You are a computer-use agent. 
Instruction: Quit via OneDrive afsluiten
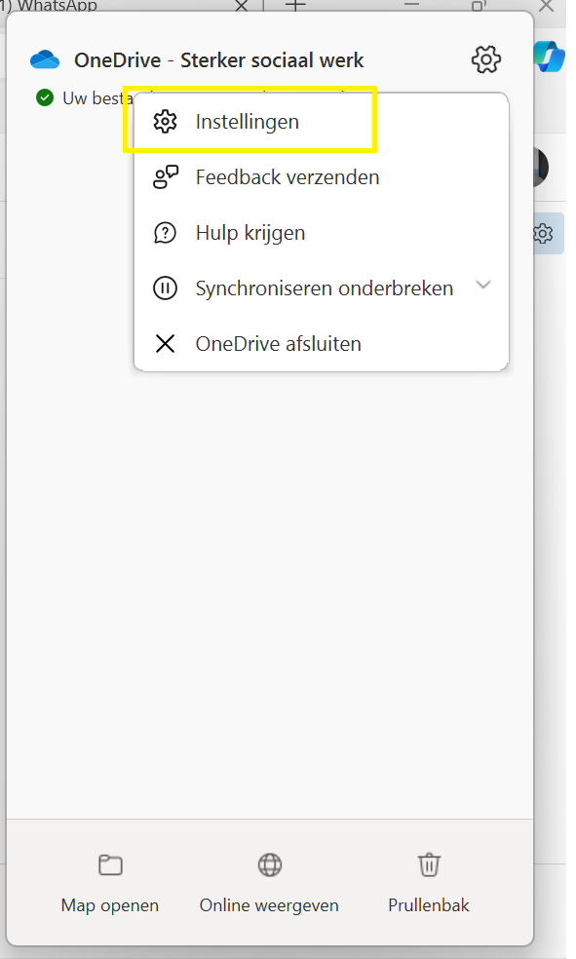(321, 344)
